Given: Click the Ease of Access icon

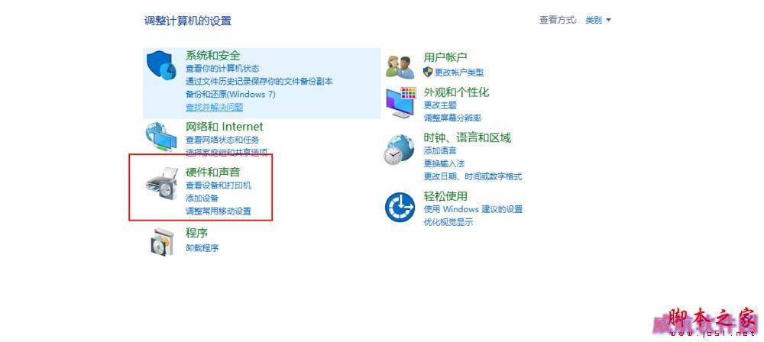Looking at the screenshot, I should [x=400, y=207].
